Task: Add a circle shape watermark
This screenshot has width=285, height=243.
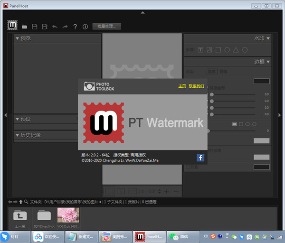Action: (227, 50)
